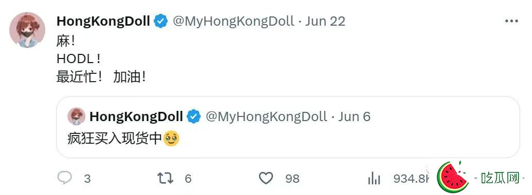Viewport: 532px width, 195px height.
Task: Click the reply count 3
Action: point(87,179)
